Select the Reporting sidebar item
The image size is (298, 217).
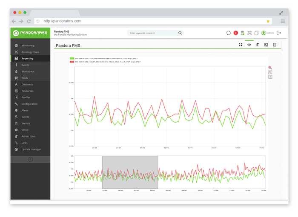30,59
